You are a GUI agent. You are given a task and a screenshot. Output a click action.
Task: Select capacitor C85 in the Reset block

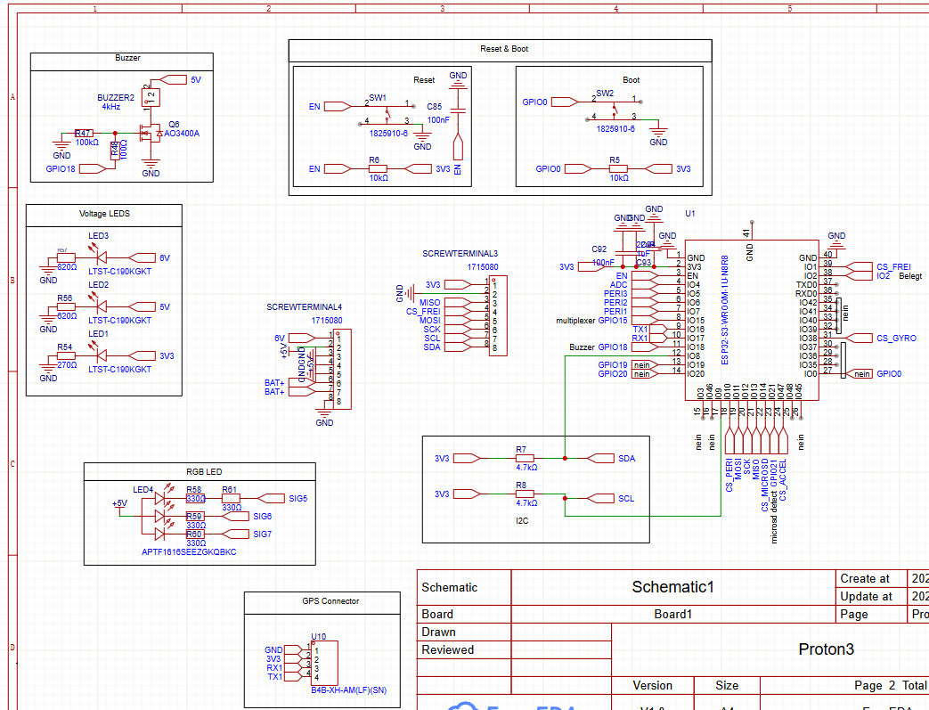[458, 110]
